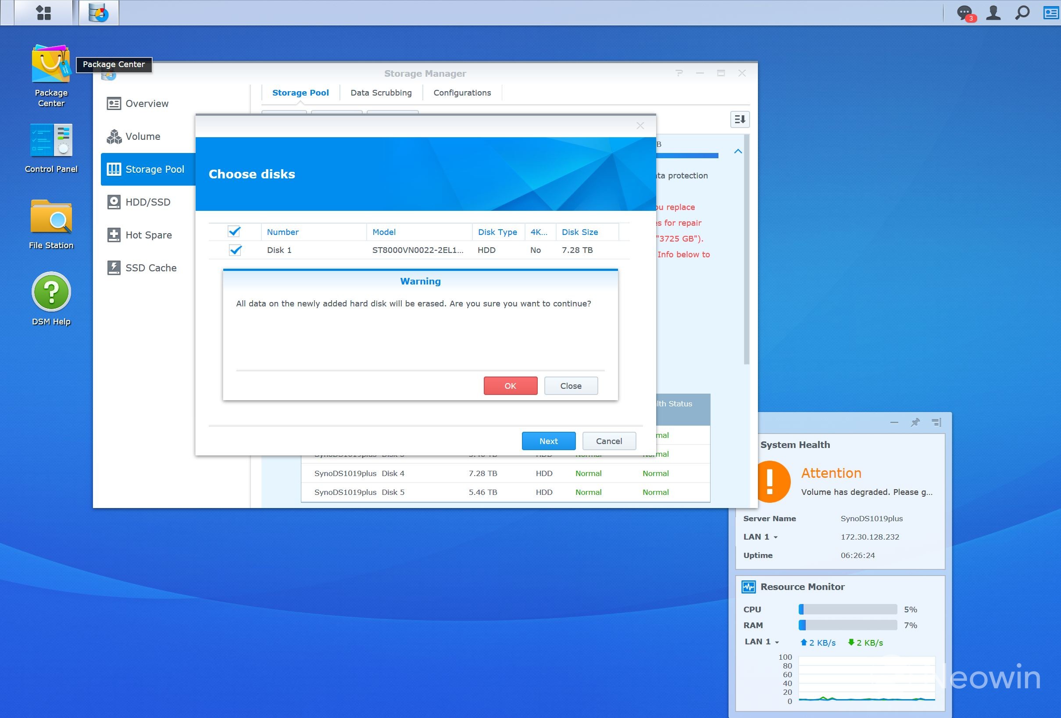Click Cancel in the Choose disks wizard
Viewport: 1061px width, 718px height.
pyautogui.click(x=609, y=441)
